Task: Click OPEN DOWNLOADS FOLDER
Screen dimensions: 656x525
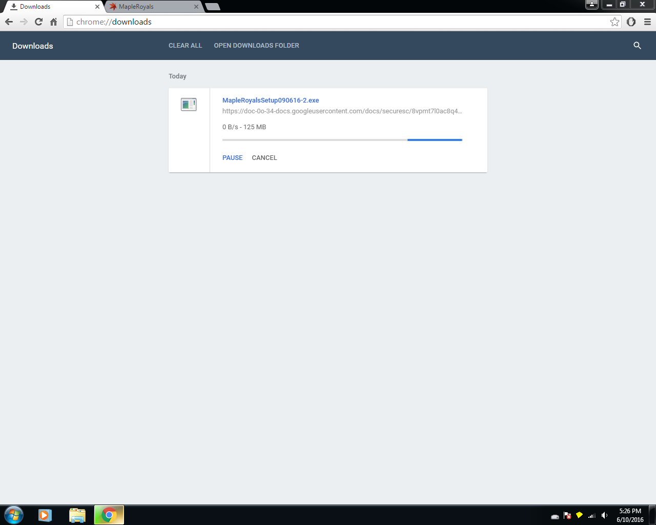Action: pos(256,46)
